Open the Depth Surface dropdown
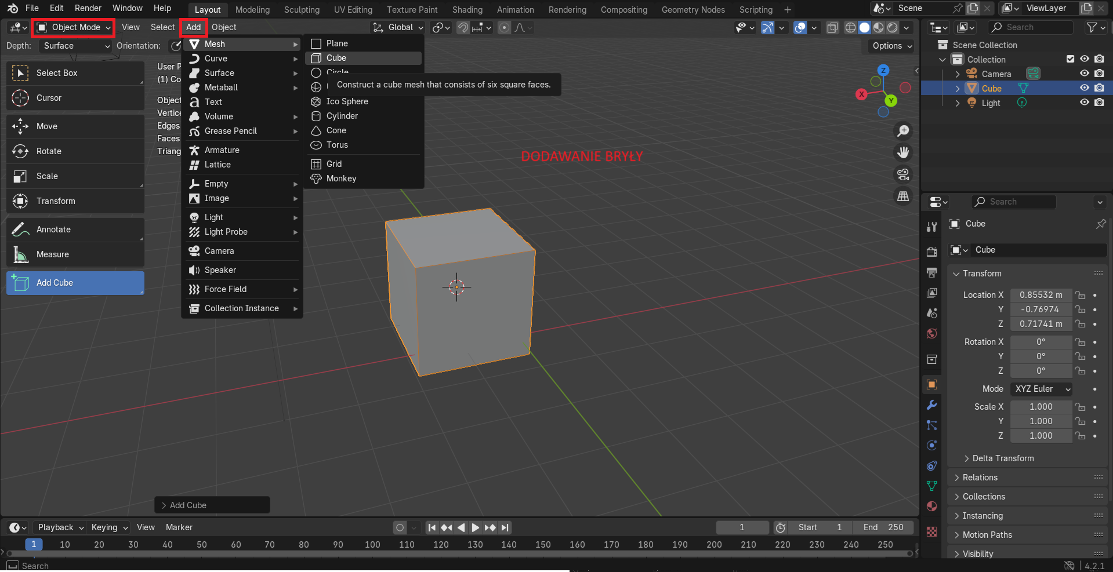This screenshot has height=572, width=1113. pos(75,46)
